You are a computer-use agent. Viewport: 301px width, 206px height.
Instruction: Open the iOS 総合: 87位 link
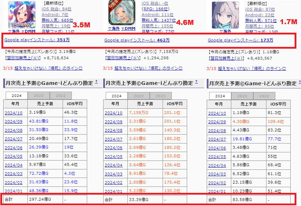click(x=260, y=9)
